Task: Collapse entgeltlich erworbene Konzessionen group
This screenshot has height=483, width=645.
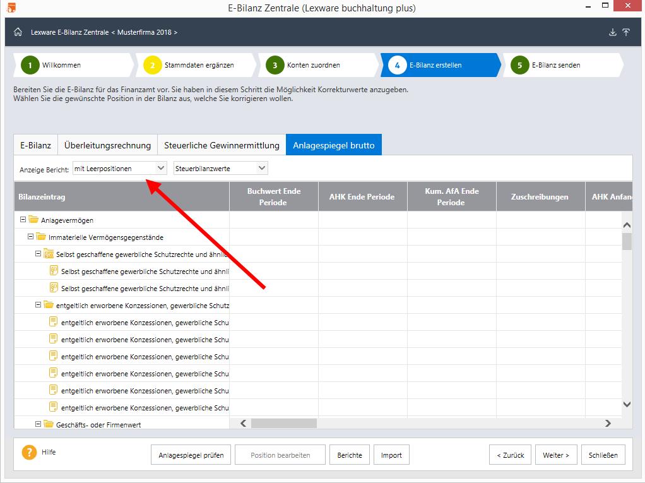Action: (38, 305)
